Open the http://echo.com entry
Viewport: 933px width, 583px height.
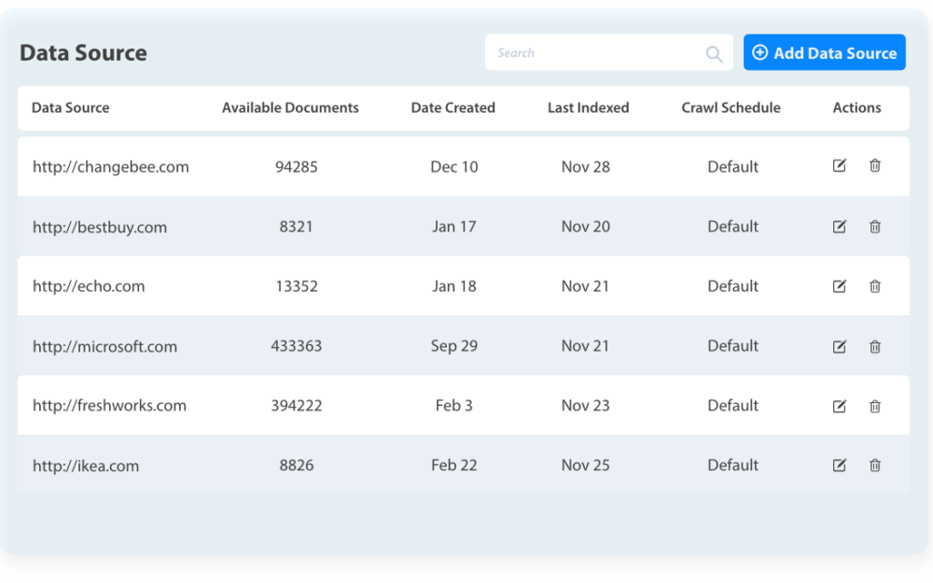(89, 286)
